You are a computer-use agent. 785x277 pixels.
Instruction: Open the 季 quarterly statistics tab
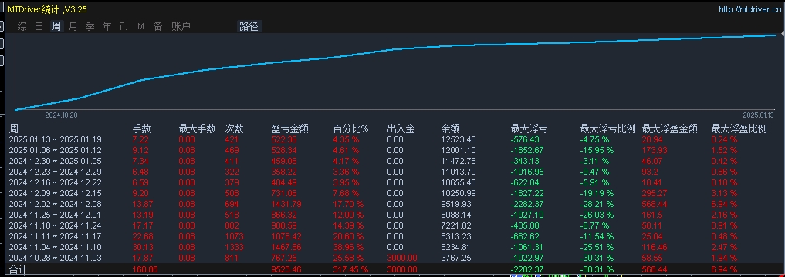coord(90,26)
